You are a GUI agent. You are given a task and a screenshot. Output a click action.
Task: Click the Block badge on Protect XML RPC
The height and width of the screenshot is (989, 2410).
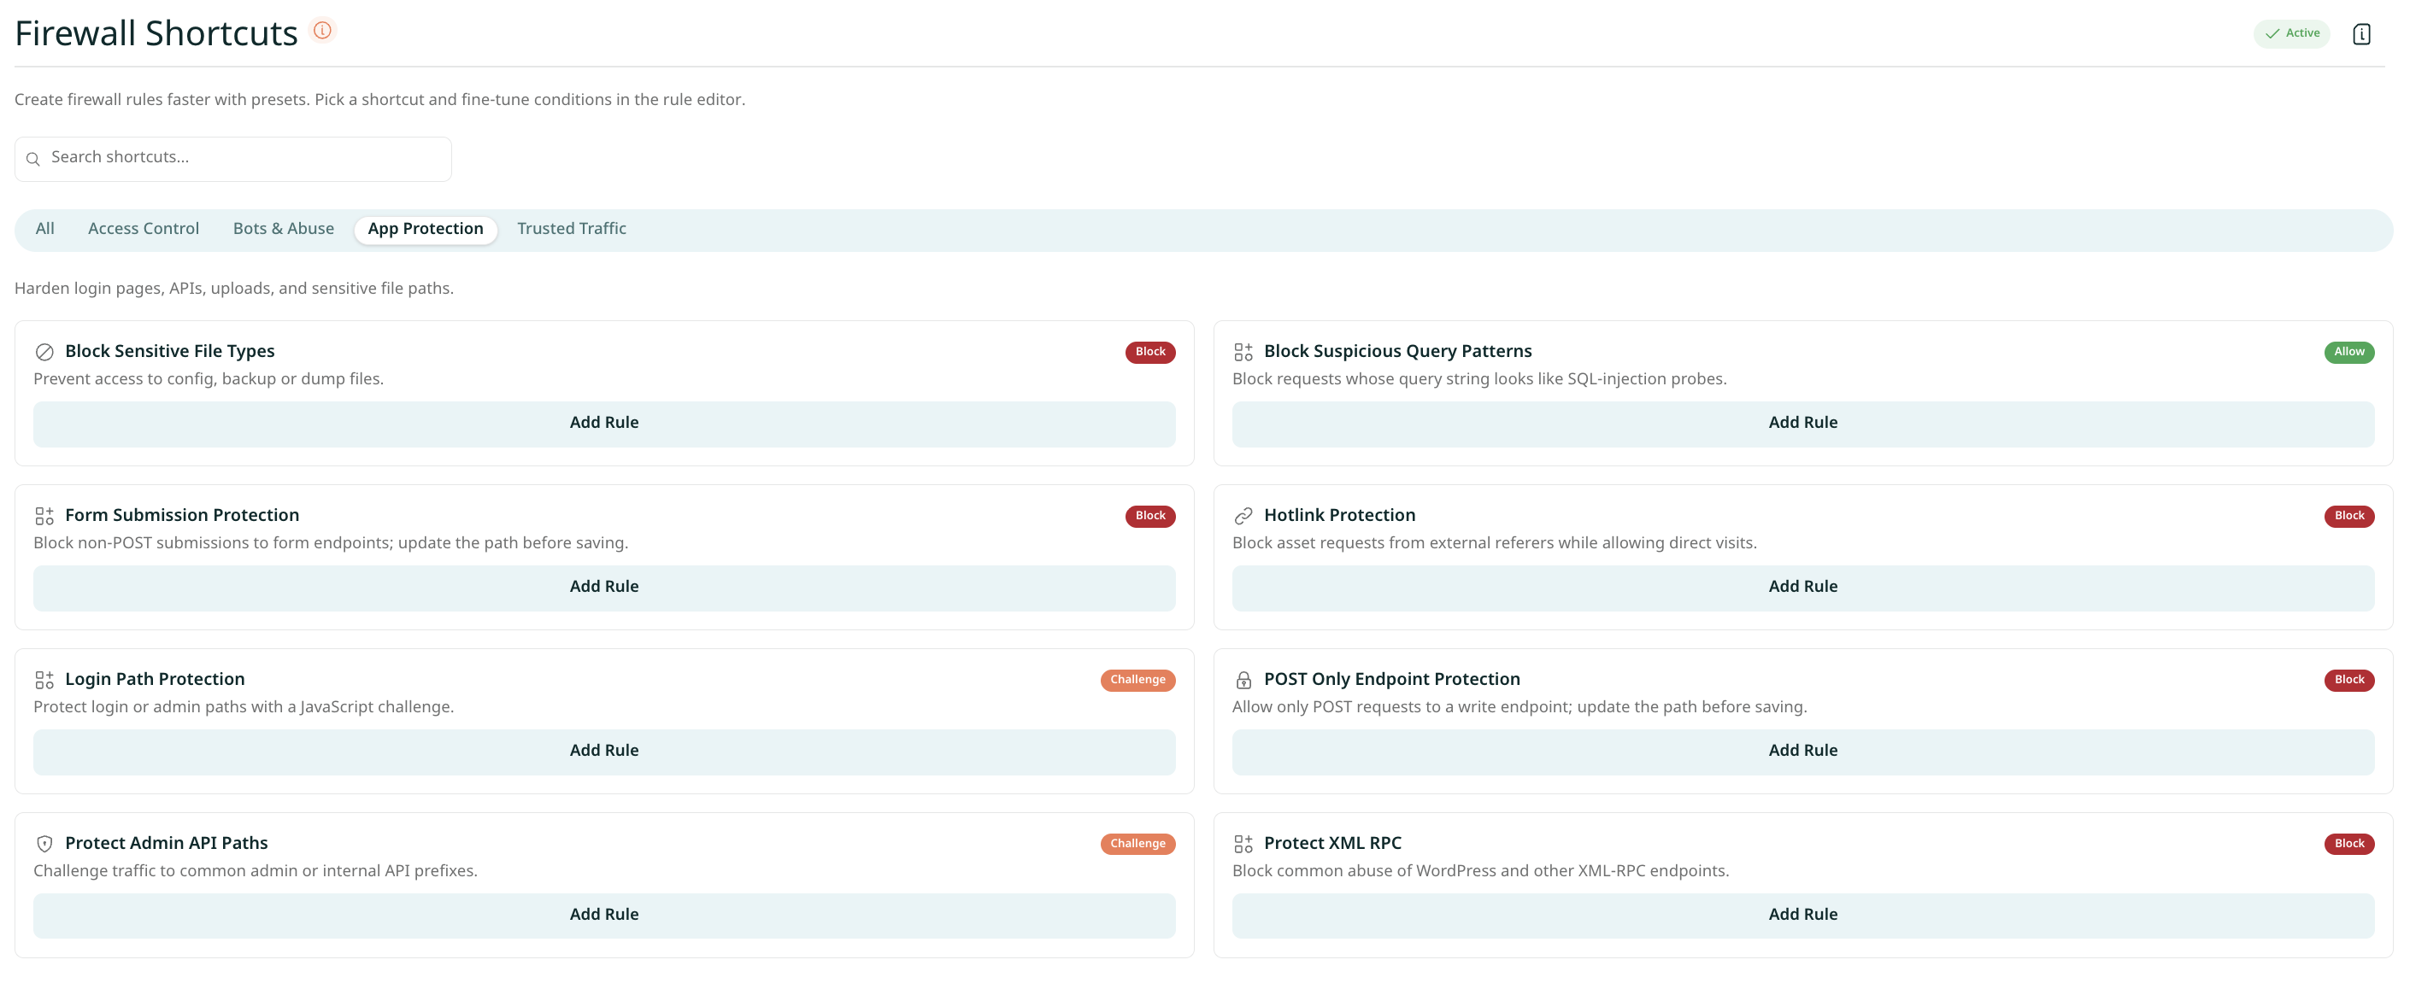[2349, 843]
